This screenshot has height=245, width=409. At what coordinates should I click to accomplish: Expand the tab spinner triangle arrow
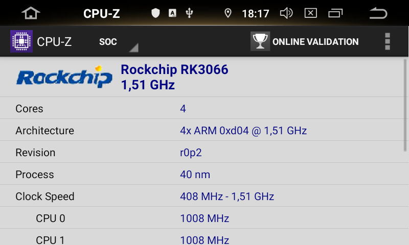134,47
